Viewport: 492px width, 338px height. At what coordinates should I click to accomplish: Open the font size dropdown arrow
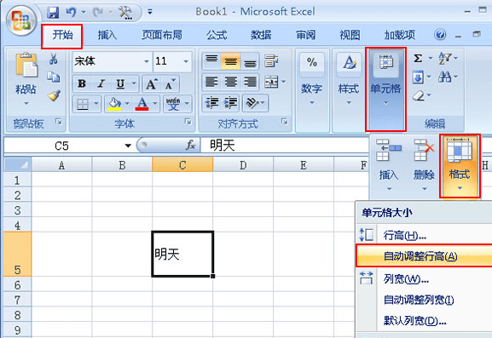tap(186, 61)
